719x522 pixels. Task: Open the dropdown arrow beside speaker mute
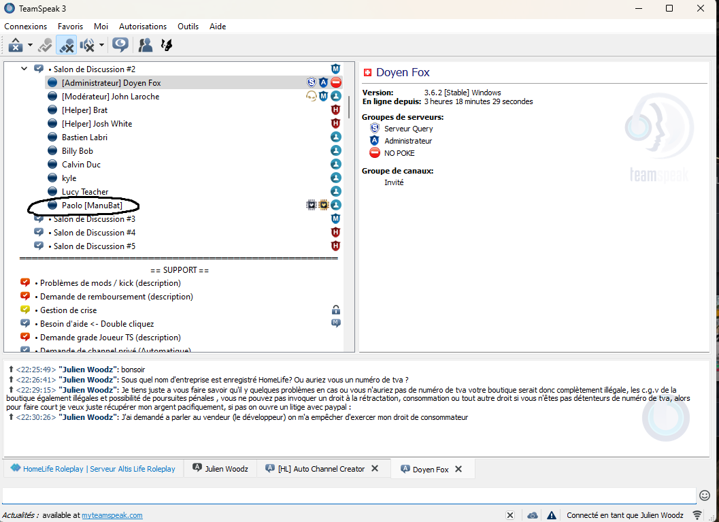101,46
